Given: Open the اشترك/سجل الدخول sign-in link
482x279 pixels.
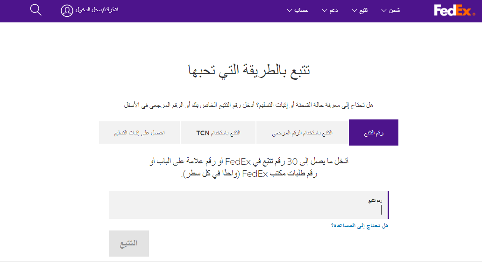Looking at the screenshot, I should pyautogui.click(x=97, y=10).
